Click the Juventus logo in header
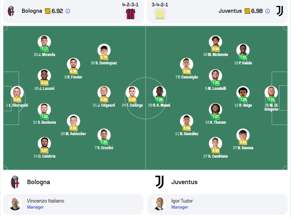Screen dimensions: 291x217 pyautogui.click(x=280, y=11)
